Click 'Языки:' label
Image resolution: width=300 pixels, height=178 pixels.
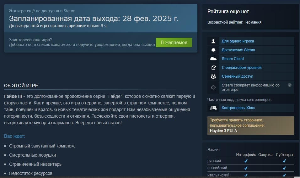tap(213, 150)
